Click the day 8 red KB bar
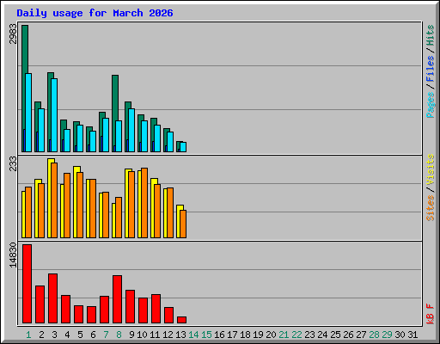Image resolution: width=440 pixels, height=344 pixels. pyautogui.click(x=117, y=299)
